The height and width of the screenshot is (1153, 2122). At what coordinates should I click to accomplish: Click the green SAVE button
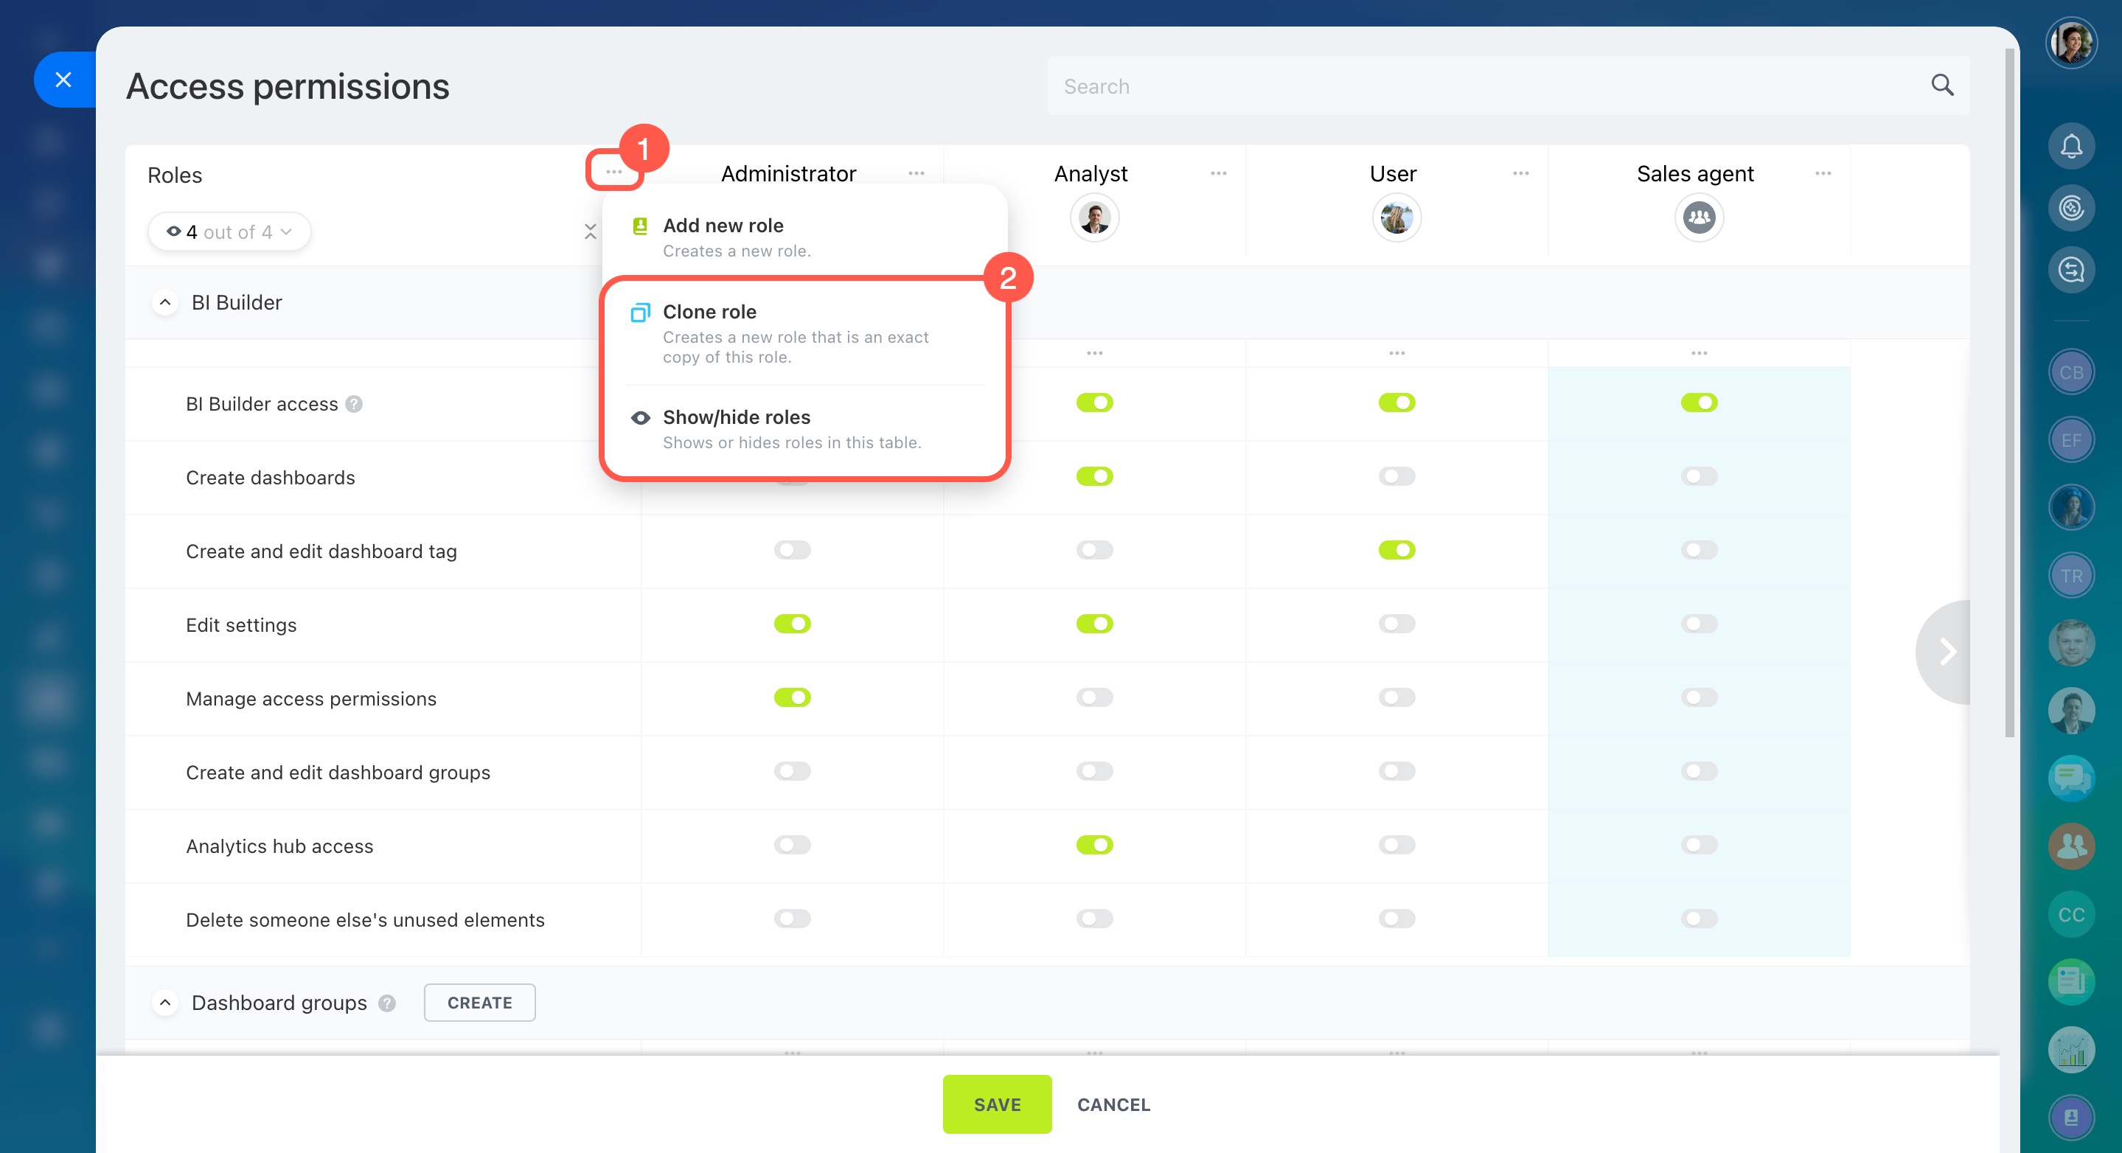click(997, 1104)
